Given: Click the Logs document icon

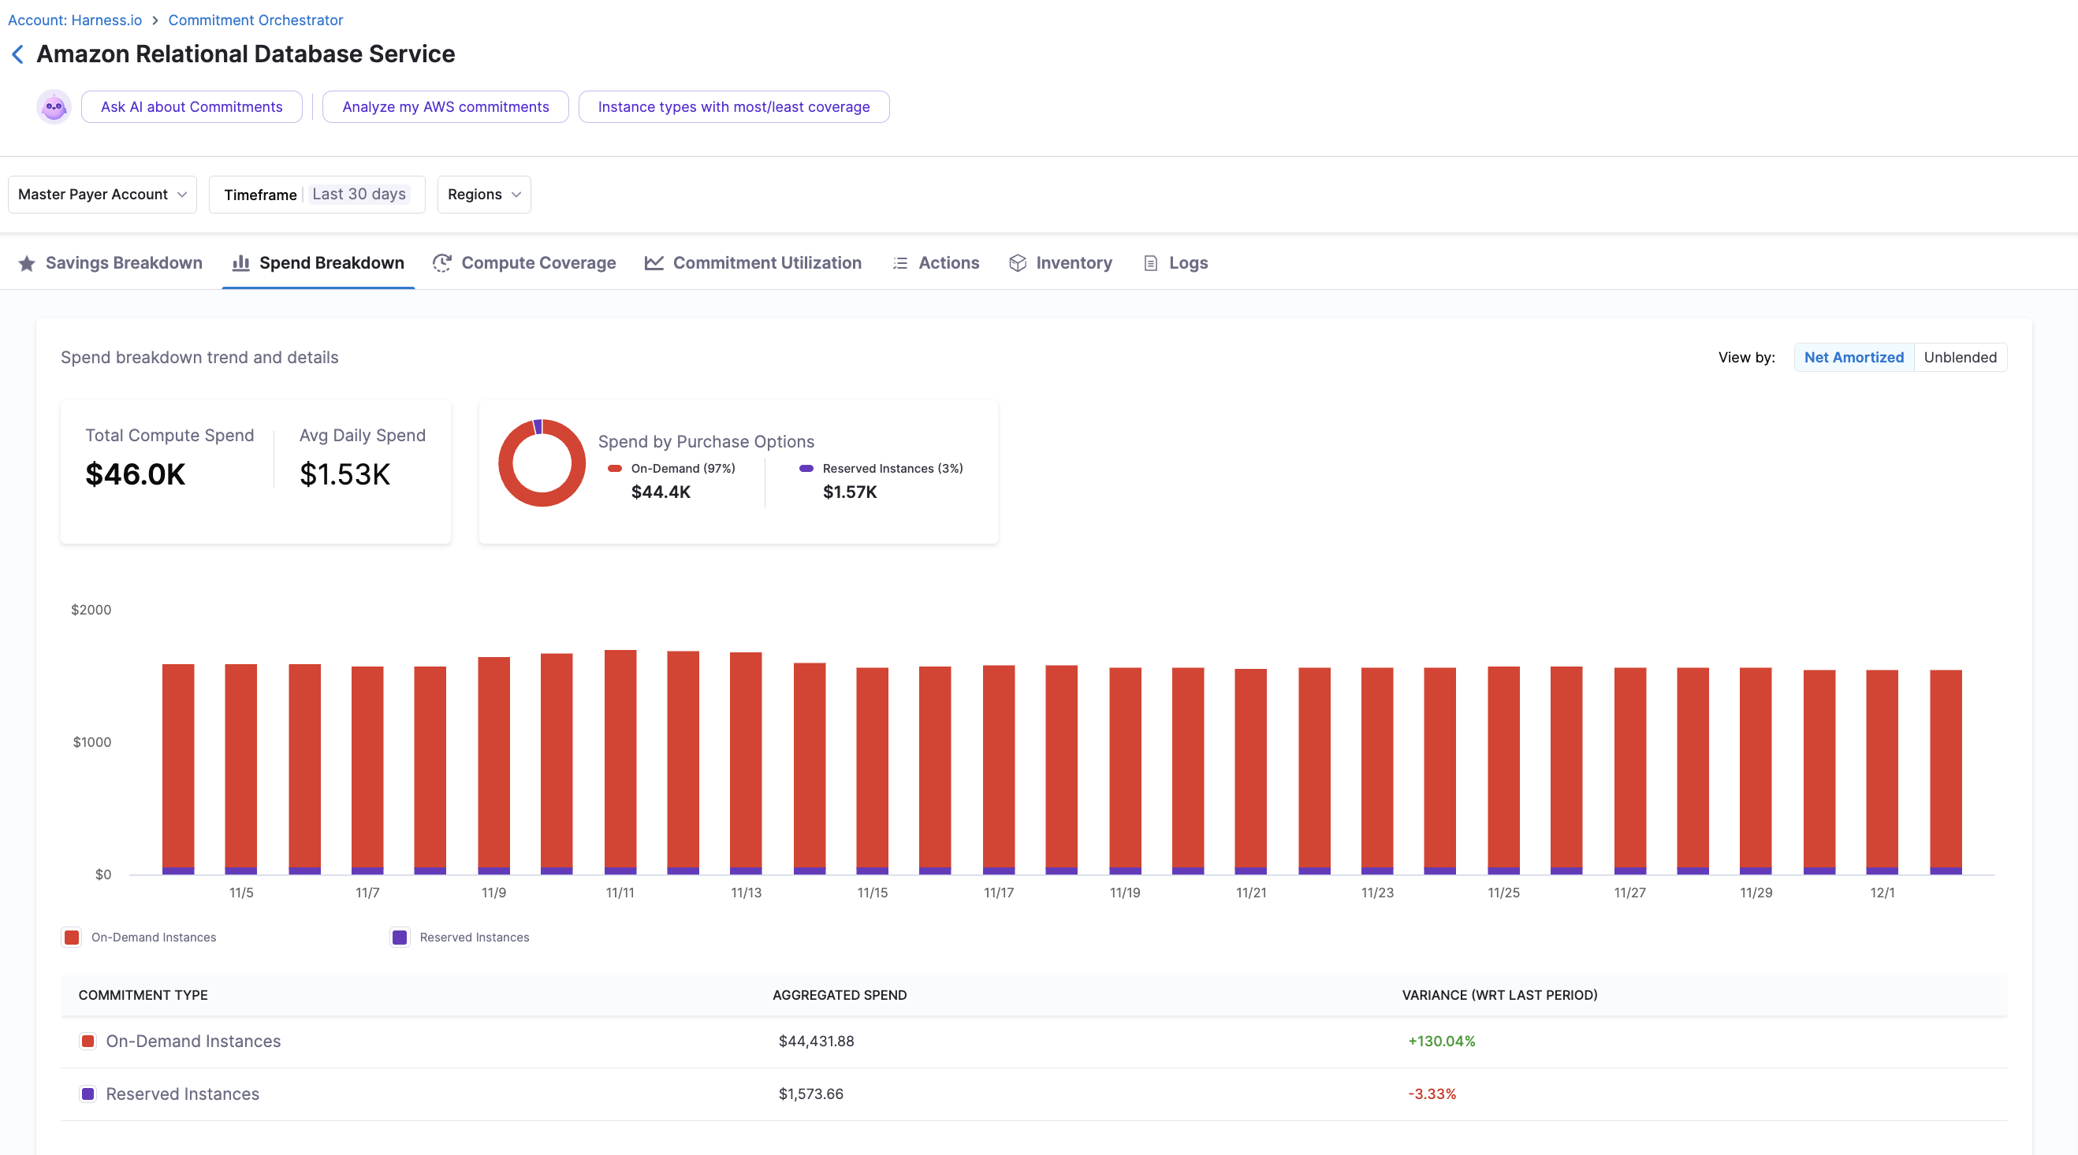Looking at the screenshot, I should (x=1150, y=263).
